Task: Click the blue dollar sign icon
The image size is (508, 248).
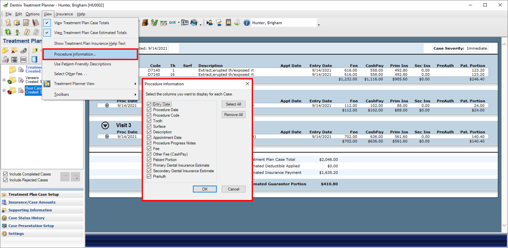Action: (34, 60)
